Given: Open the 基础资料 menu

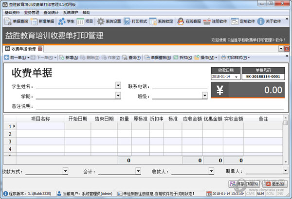Looking at the screenshot, I should click(x=12, y=13).
